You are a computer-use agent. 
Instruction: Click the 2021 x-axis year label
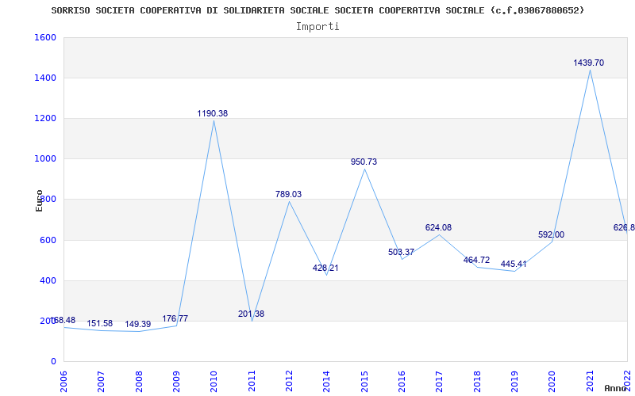590,381
